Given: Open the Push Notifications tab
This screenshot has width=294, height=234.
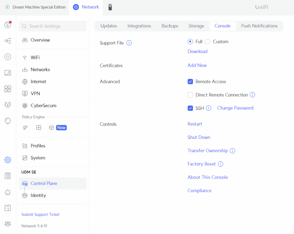Looking at the screenshot, I should pos(259,26).
